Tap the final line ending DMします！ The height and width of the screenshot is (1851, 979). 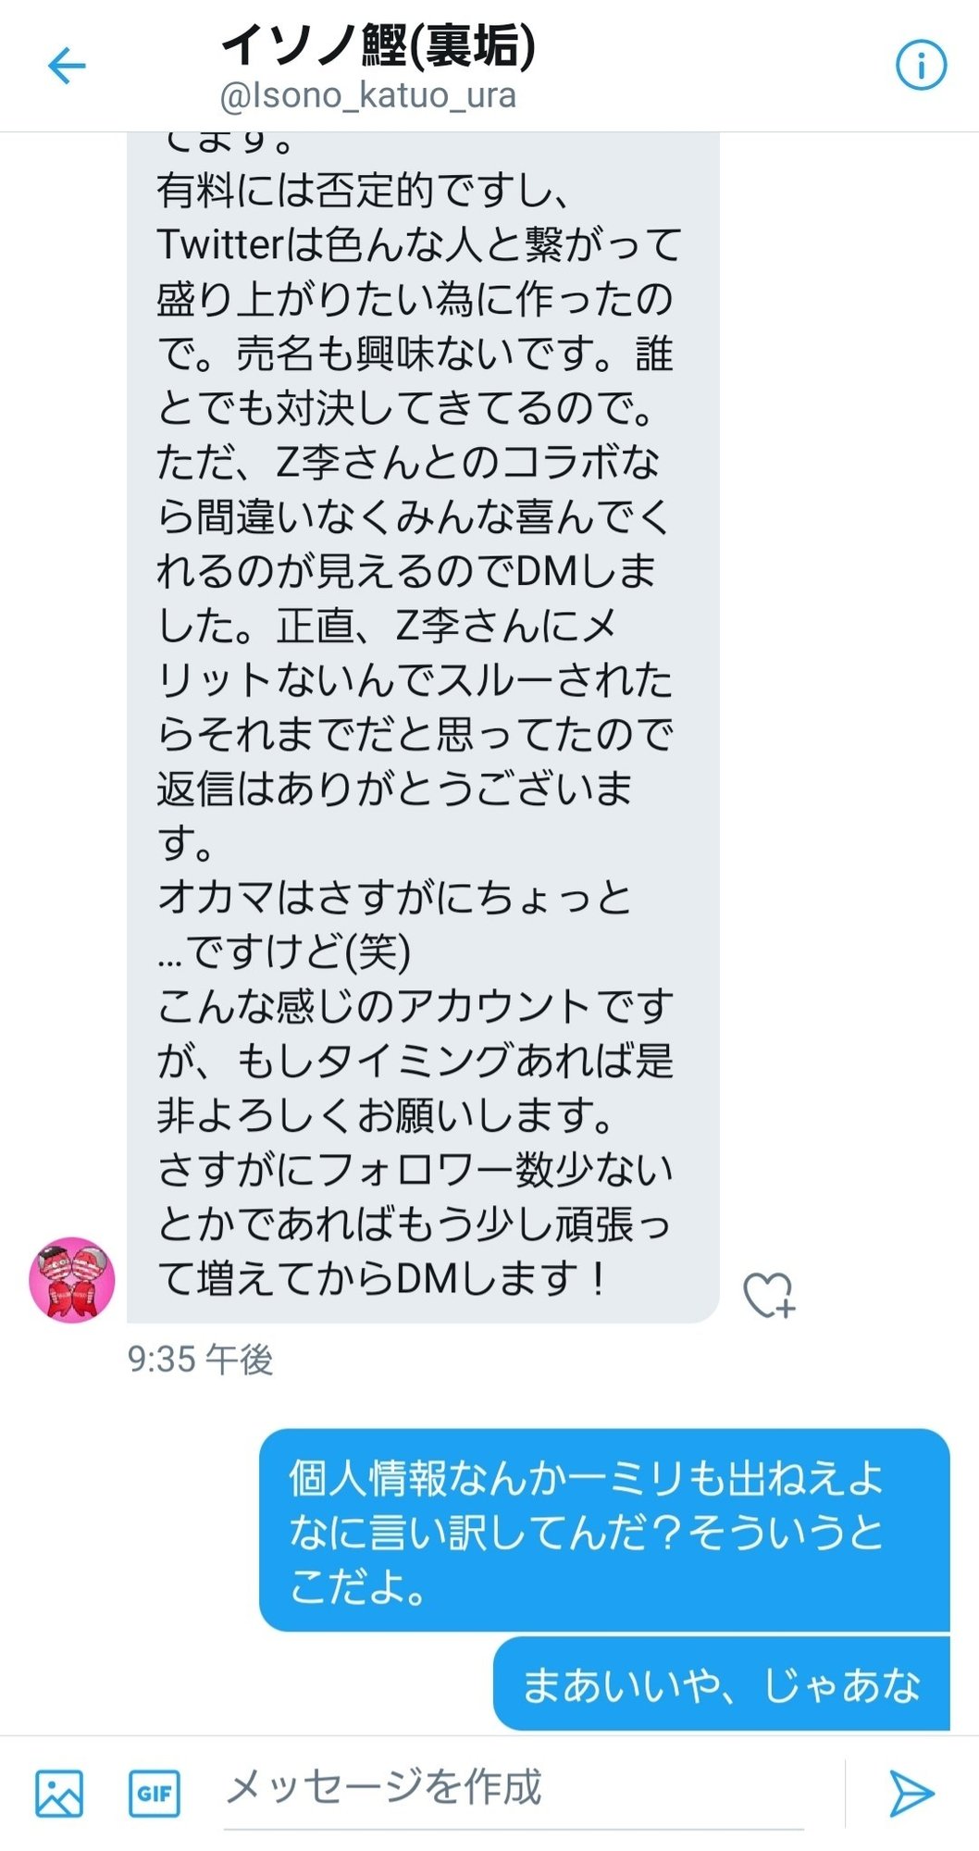tap(382, 1280)
